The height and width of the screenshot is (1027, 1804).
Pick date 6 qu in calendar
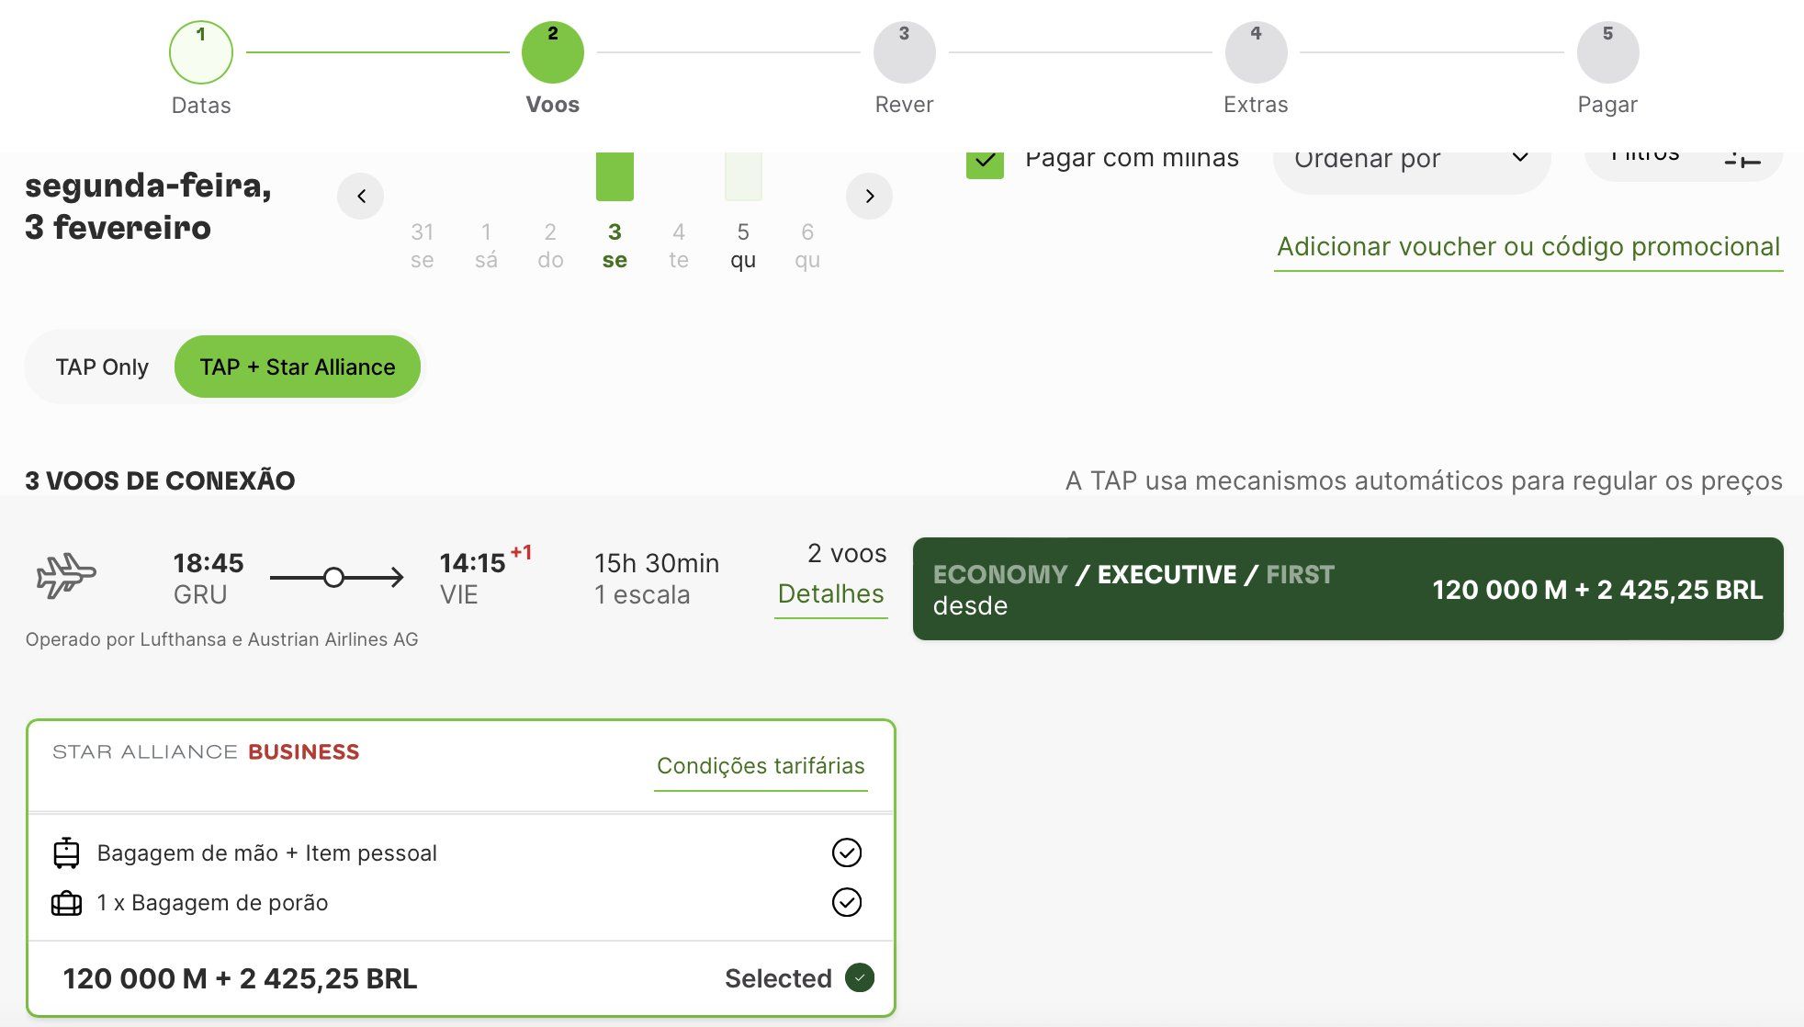coord(807,245)
